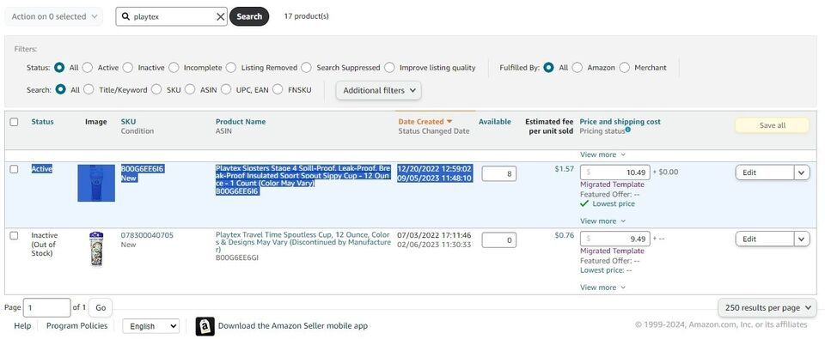Open the Travel Time Spoutless Cup thumbnail
Image resolution: width=825 pixels, height=339 pixels.
click(x=96, y=249)
